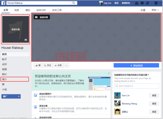Expand the 帮助 dropdown
163x119 pixels.
coord(155,10)
